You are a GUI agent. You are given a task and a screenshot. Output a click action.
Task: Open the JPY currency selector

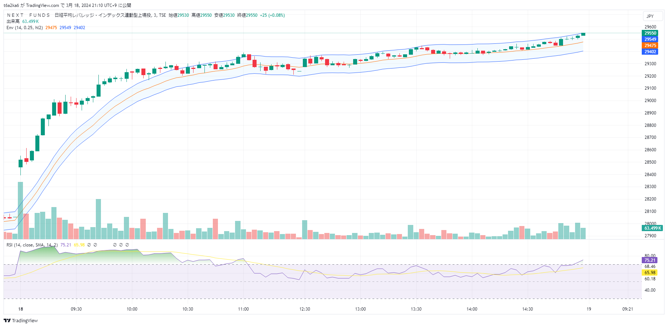pos(650,16)
